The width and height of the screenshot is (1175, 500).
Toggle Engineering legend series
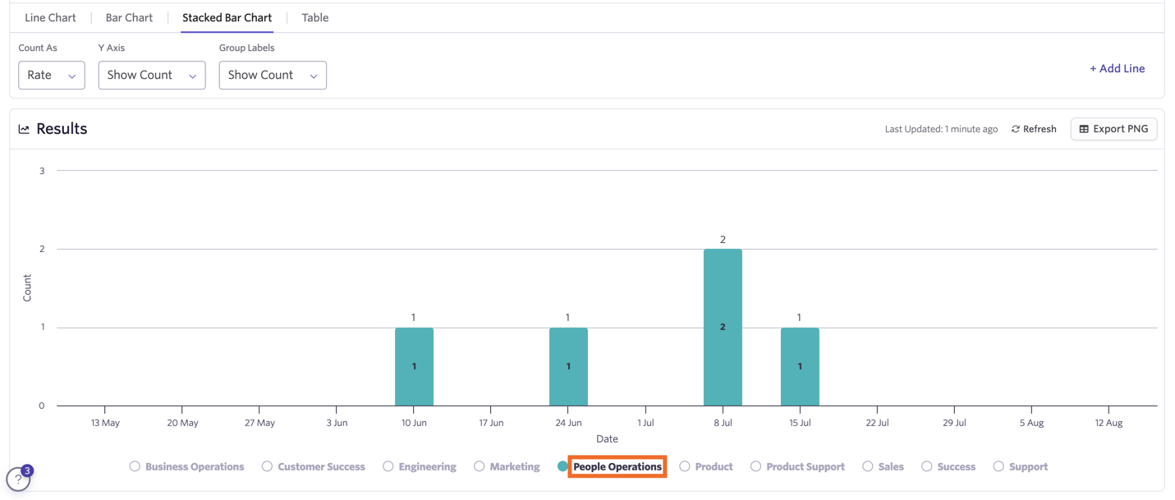click(x=420, y=466)
